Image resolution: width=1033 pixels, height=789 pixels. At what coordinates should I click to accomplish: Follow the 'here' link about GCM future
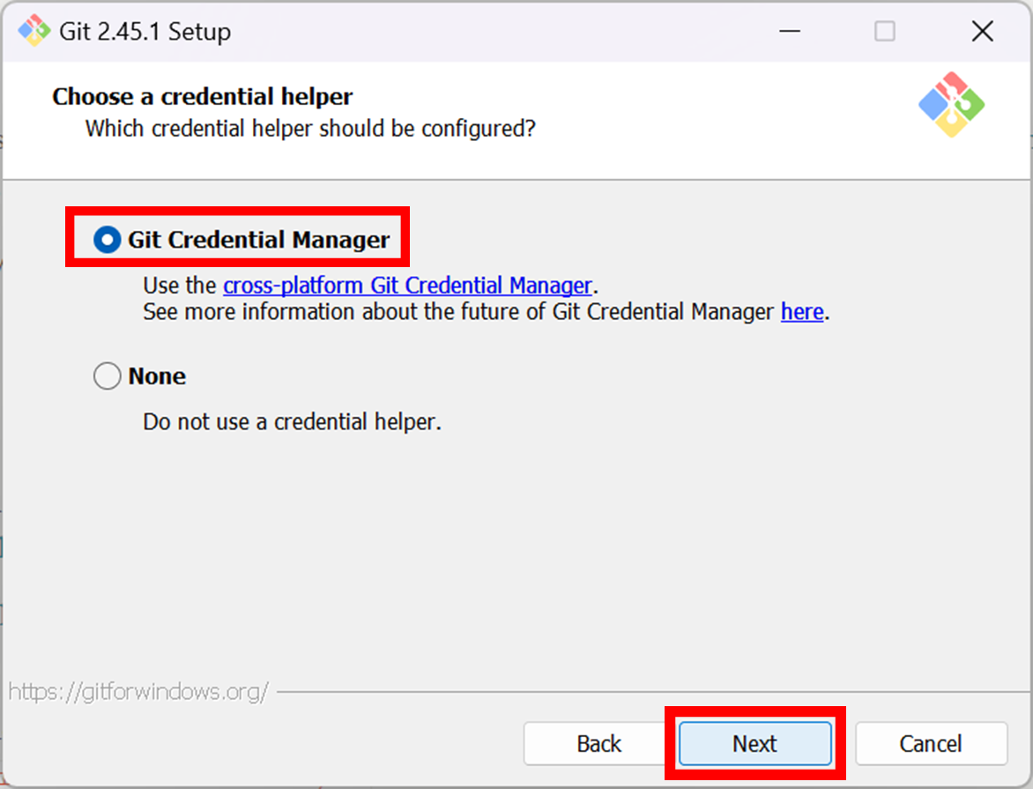tap(802, 311)
